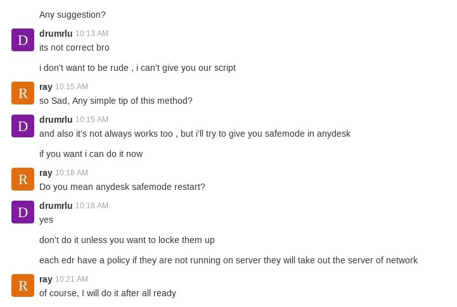Click the 10:21 AM timestamp

pyautogui.click(x=72, y=279)
